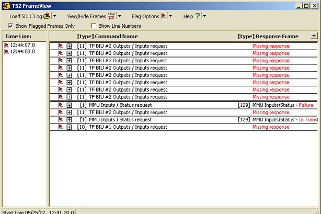Screen dimensions: 321x214
Task: Open the View/Hide Frames menu
Action: [x=86, y=16]
